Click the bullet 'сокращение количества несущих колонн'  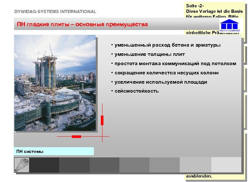point(166,73)
